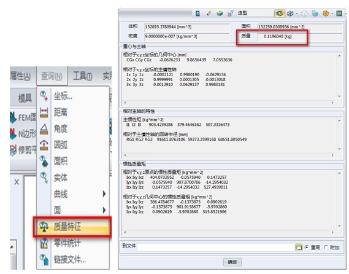
Task: Click the CGx CGy CGz values row
Action: coord(179,60)
